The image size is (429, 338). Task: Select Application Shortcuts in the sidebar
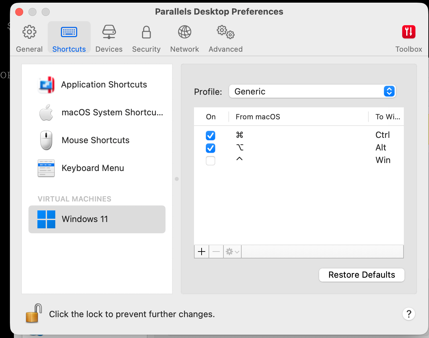[x=97, y=84]
